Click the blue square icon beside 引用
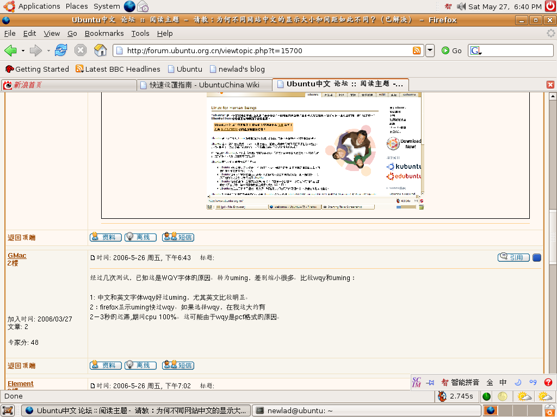 click(x=537, y=258)
